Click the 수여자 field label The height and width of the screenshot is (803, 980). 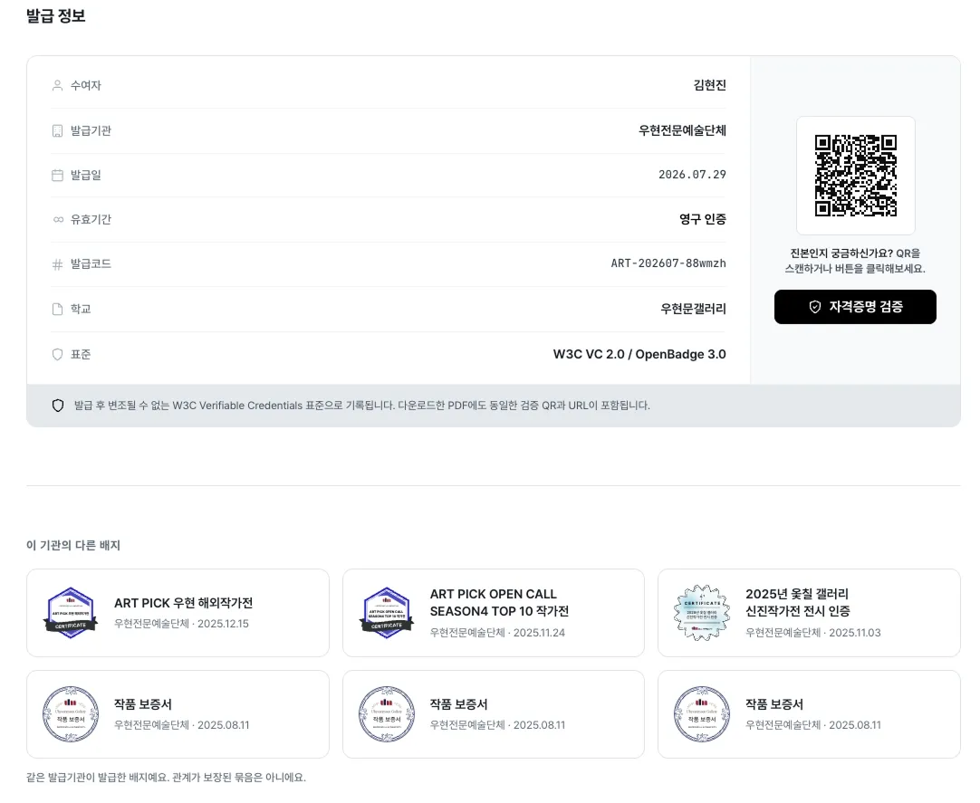[86, 86]
